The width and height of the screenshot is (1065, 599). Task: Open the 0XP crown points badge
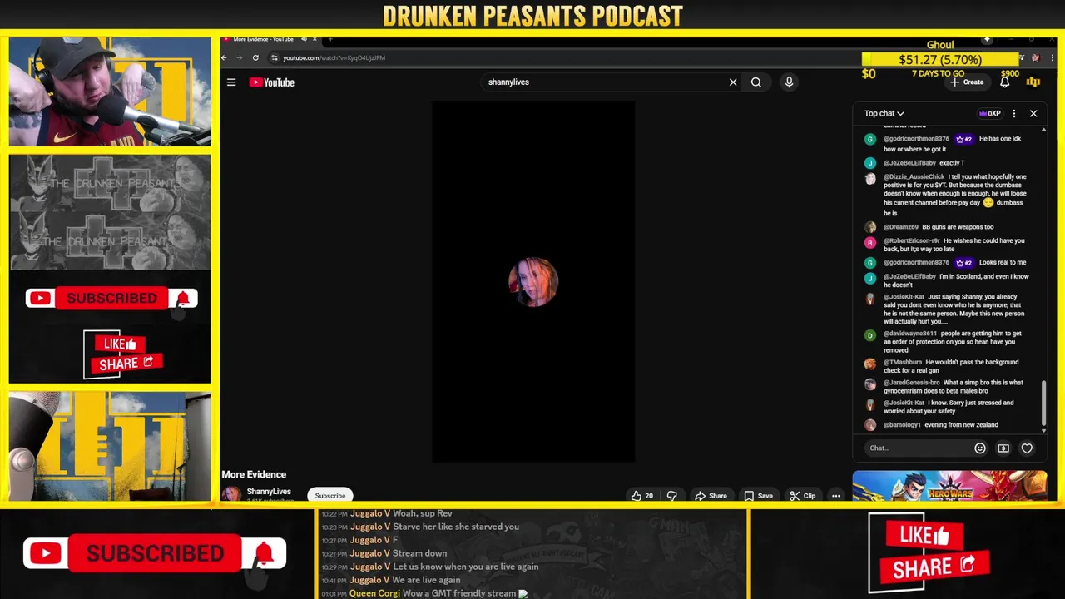[x=989, y=113]
